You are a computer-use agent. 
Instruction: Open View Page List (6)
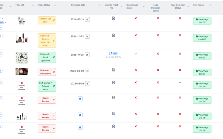click(202, 100)
